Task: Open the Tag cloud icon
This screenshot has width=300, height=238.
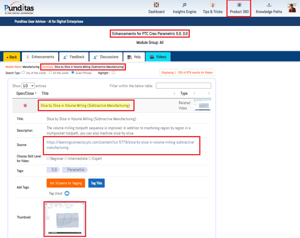Action: (x=67, y=193)
